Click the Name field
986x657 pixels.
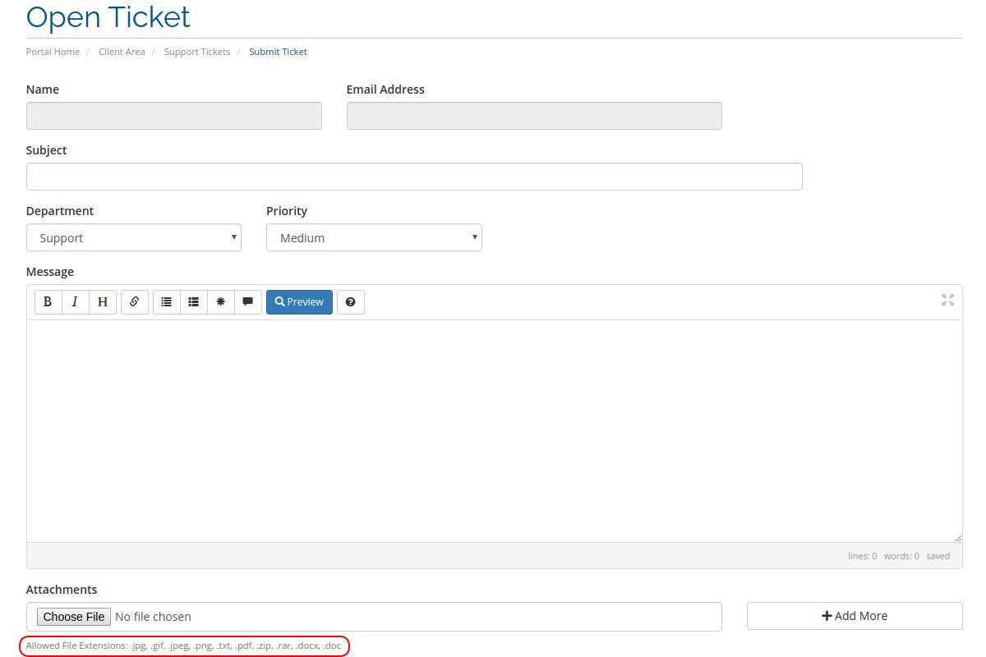(174, 116)
